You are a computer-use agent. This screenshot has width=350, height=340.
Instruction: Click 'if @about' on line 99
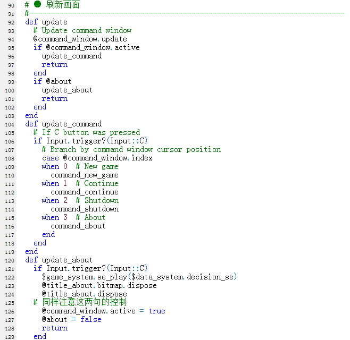(x=52, y=82)
